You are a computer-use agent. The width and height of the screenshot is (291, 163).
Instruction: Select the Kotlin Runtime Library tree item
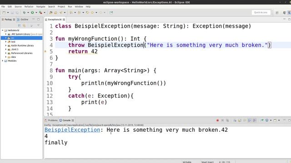pyautogui.click(x=22, y=45)
